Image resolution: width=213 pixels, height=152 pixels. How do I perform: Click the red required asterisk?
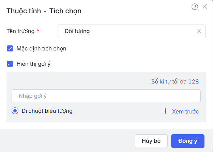(x=38, y=31)
